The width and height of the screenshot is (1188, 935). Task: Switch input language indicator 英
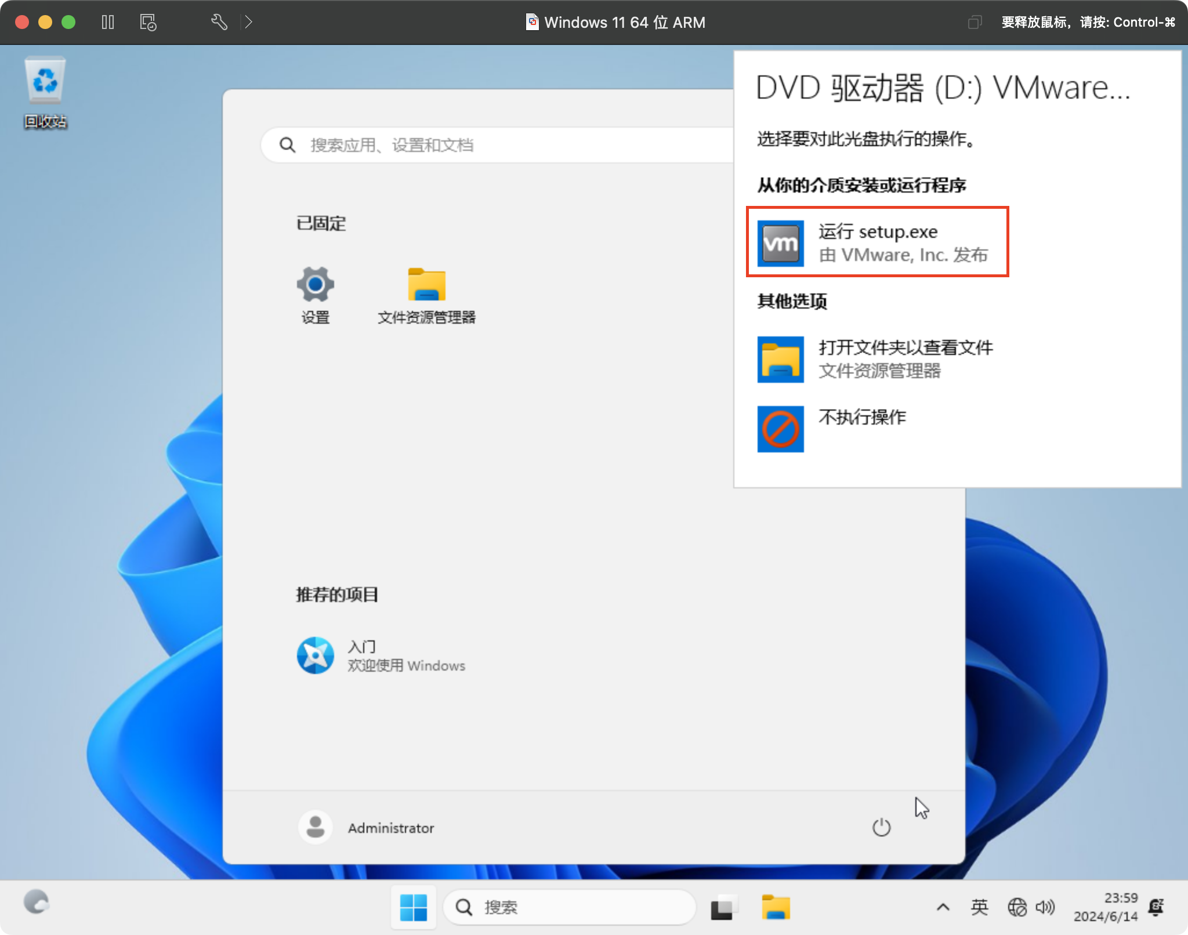pos(980,907)
